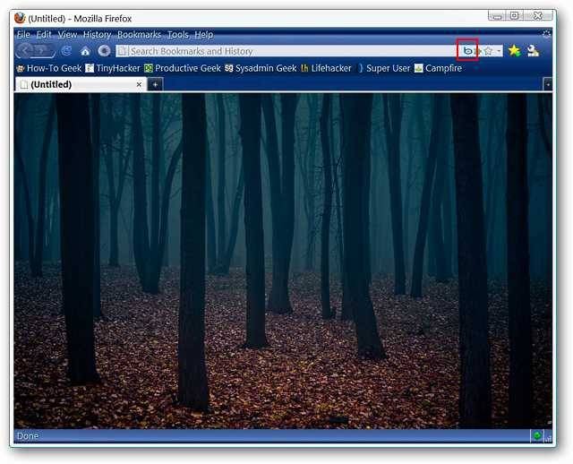The width and height of the screenshot is (573, 464).
Task: Click the Done status text
Action: [x=28, y=436]
